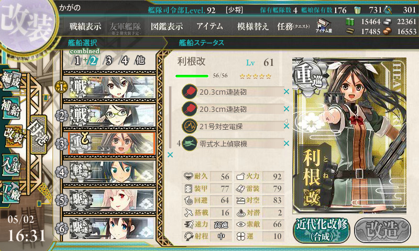Open the 工廠 factory side icon
This screenshot has height=251, width=419.
[10, 192]
